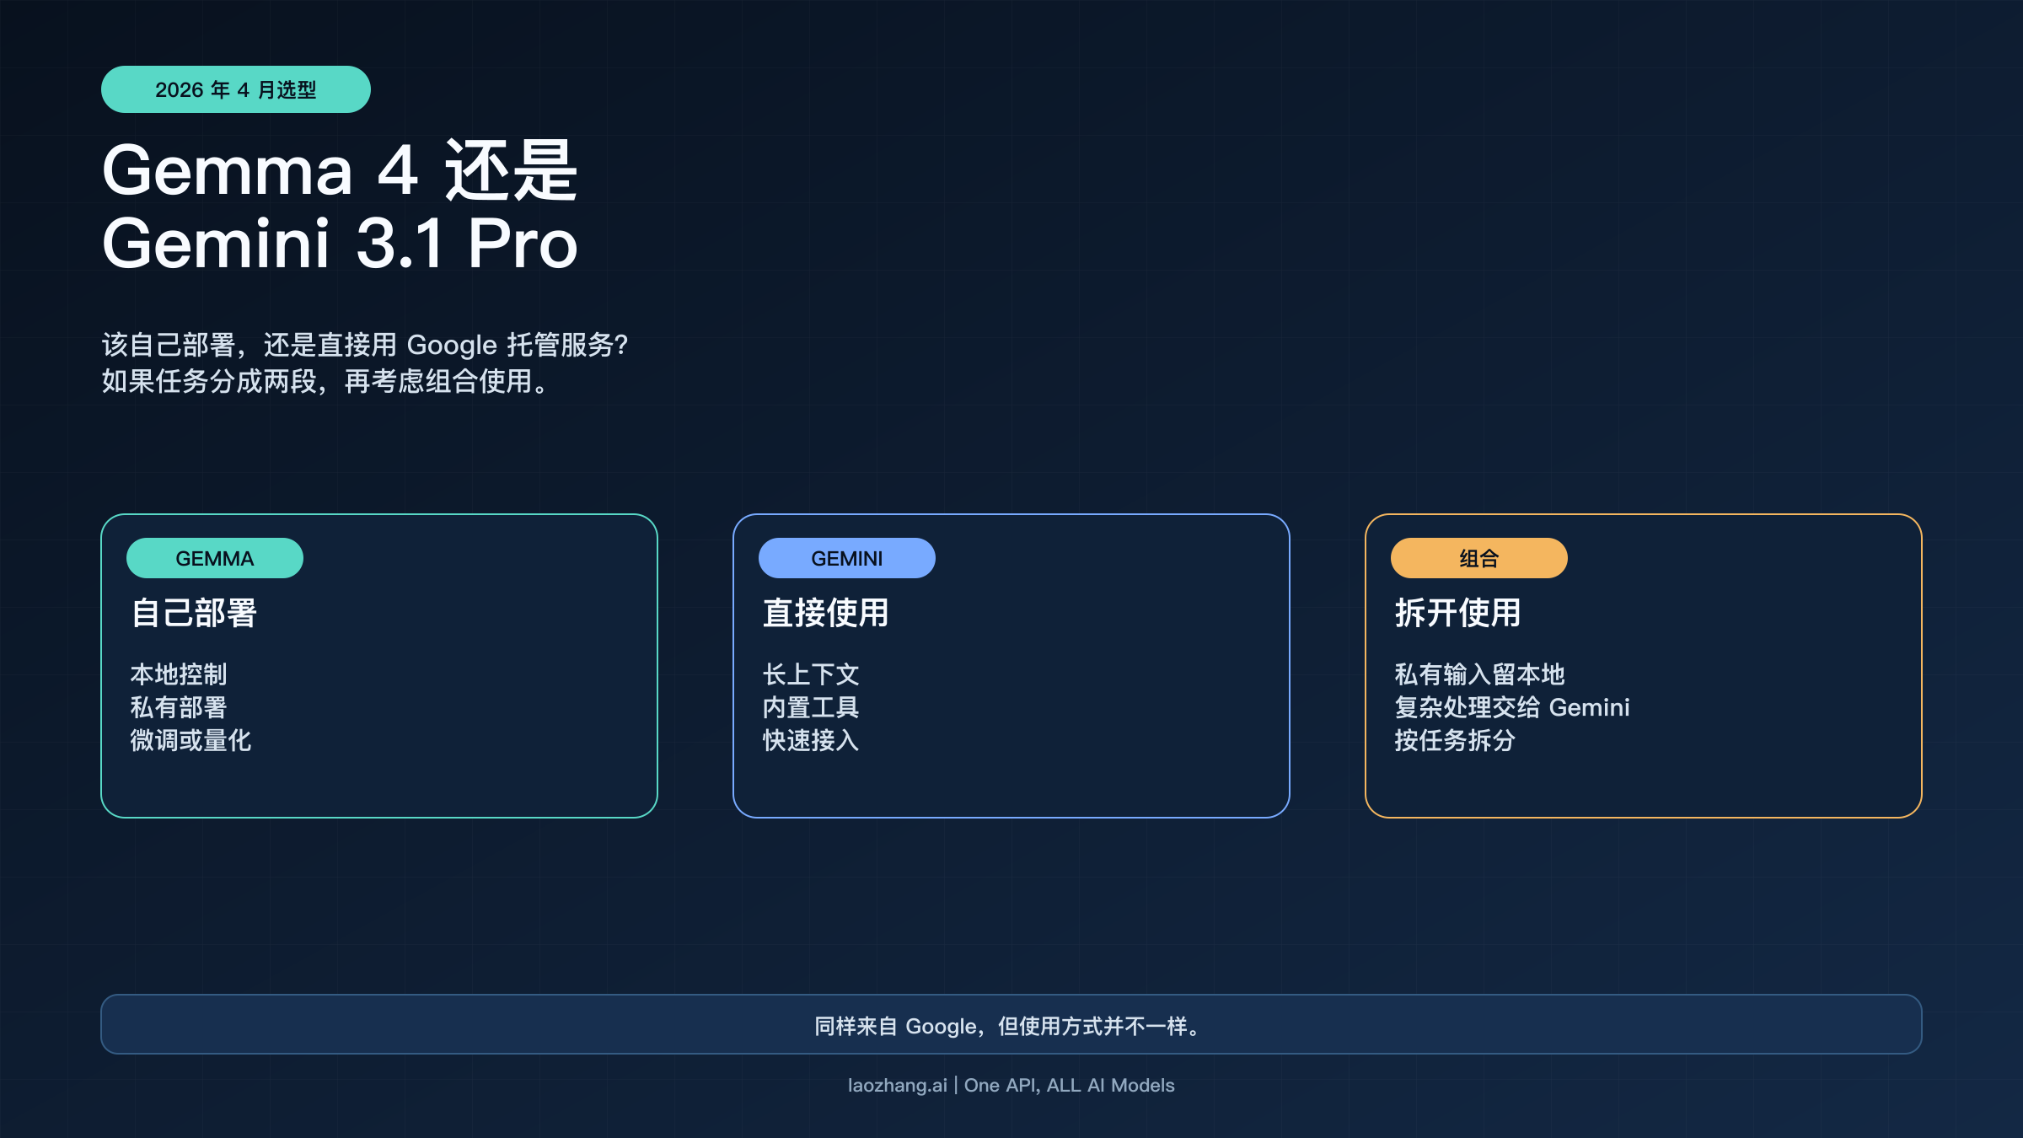The height and width of the screenshot is (1138, 2023).
Task: Click the 长上下文 list item
Action: 810,674
